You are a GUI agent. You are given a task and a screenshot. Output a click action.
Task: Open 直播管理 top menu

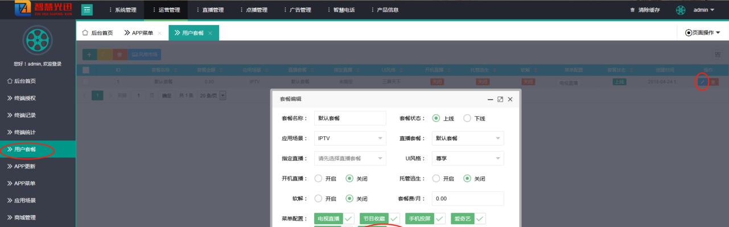pyautogui.click(x=209, y=10)
